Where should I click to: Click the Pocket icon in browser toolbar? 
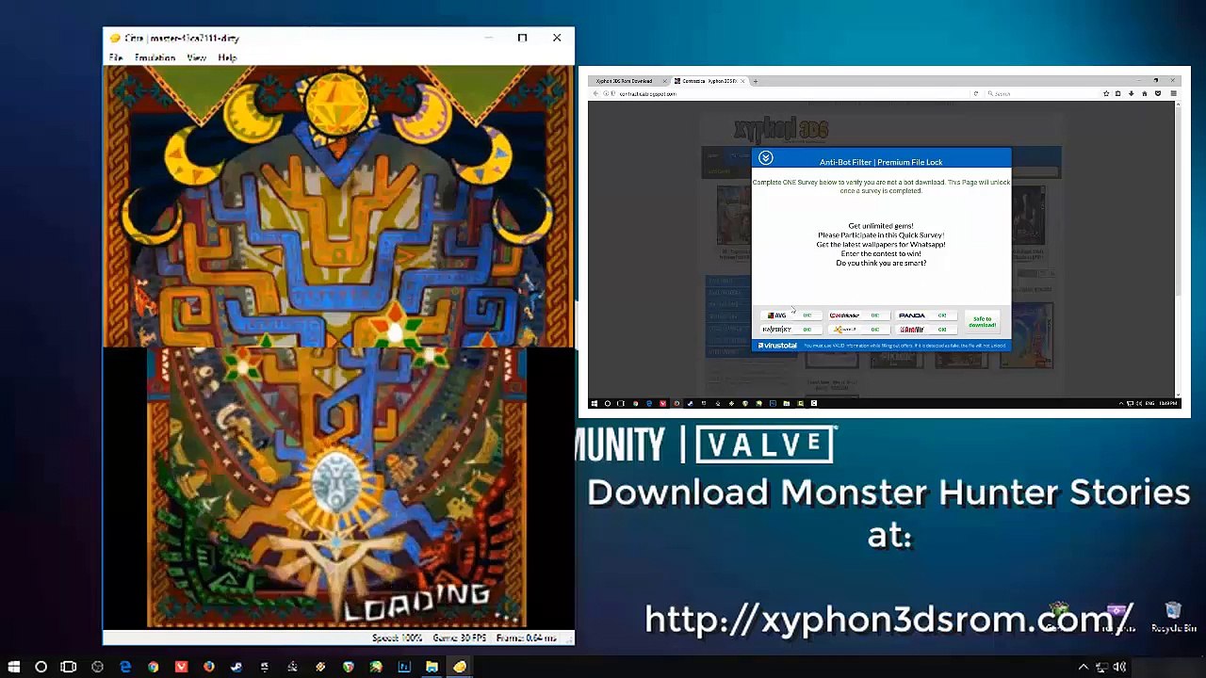[x=1158, y=94]
